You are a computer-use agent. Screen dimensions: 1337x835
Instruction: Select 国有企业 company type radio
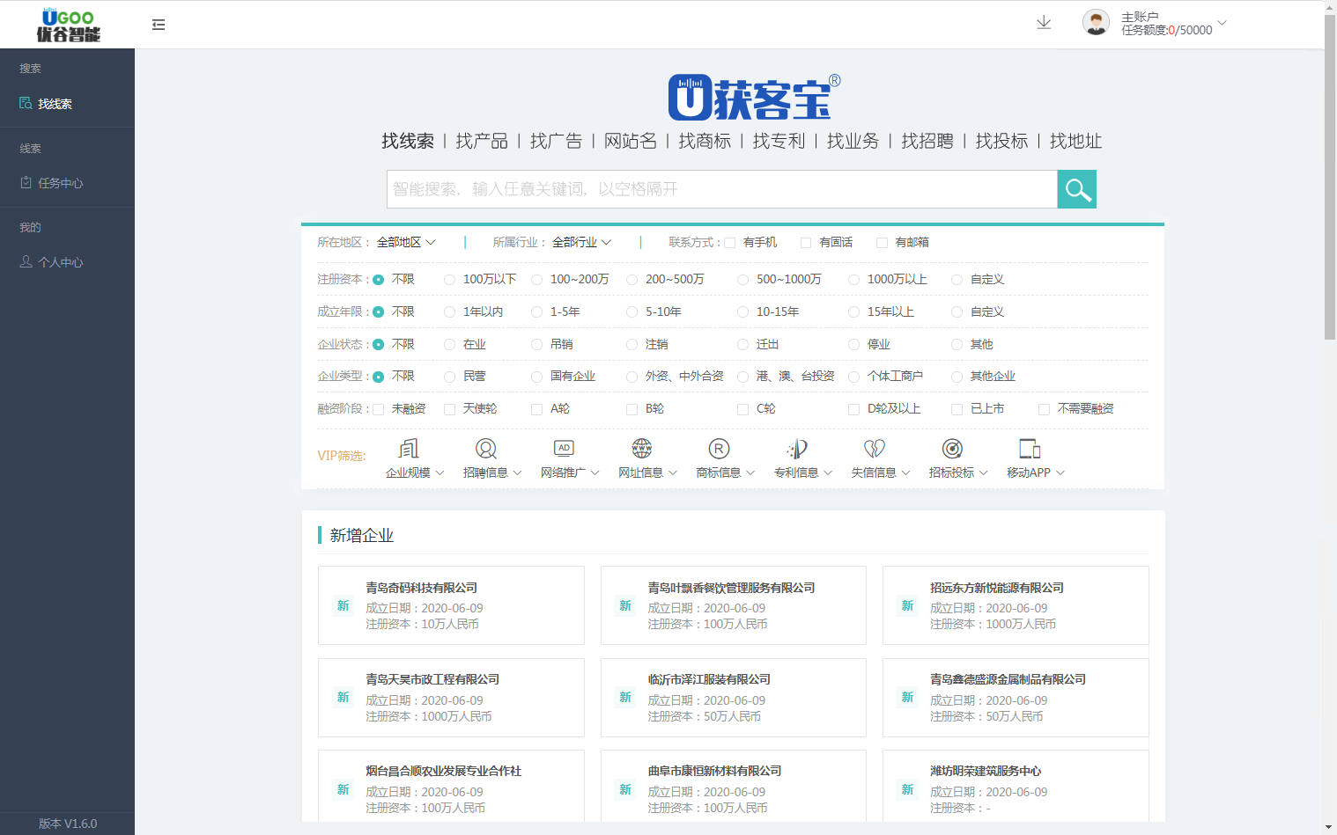[536, 377]
